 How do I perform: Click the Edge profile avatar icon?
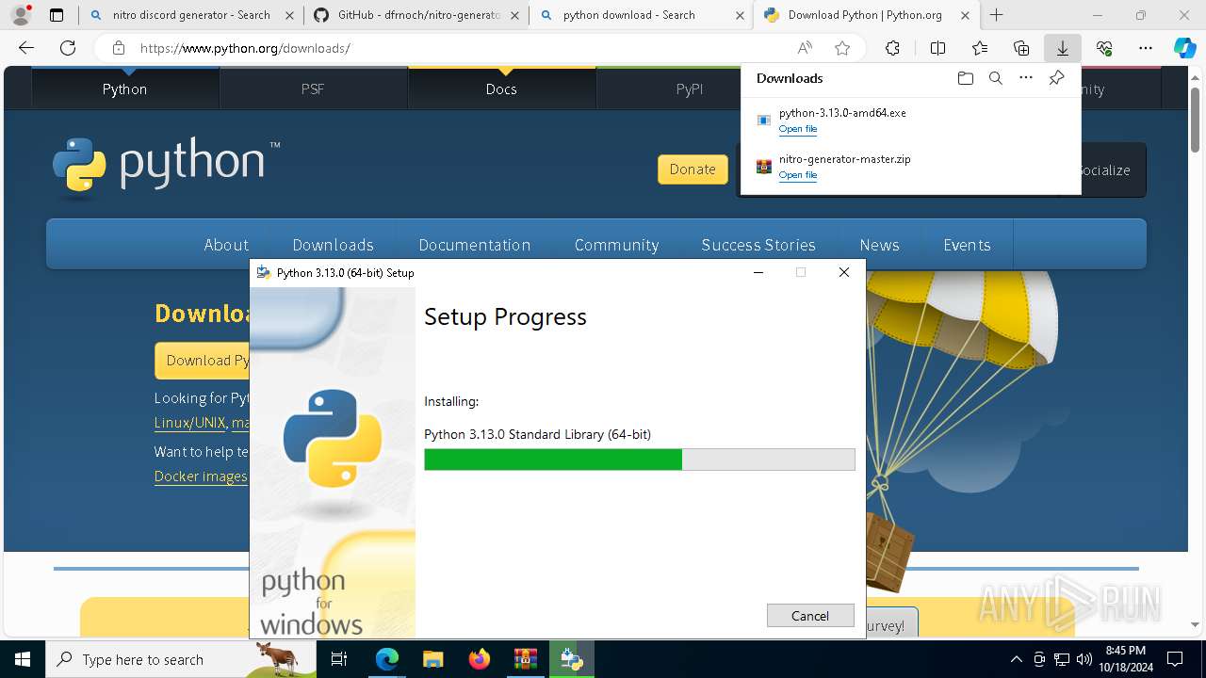point(21,15)
